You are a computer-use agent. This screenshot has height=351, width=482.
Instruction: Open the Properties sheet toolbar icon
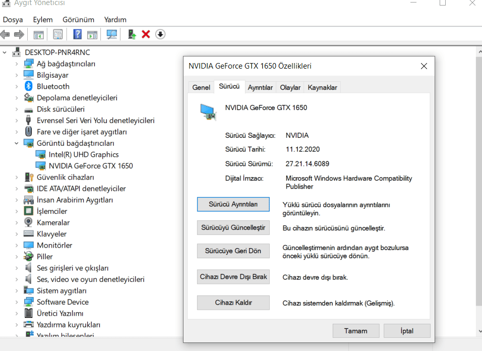(x=57, y=34)
